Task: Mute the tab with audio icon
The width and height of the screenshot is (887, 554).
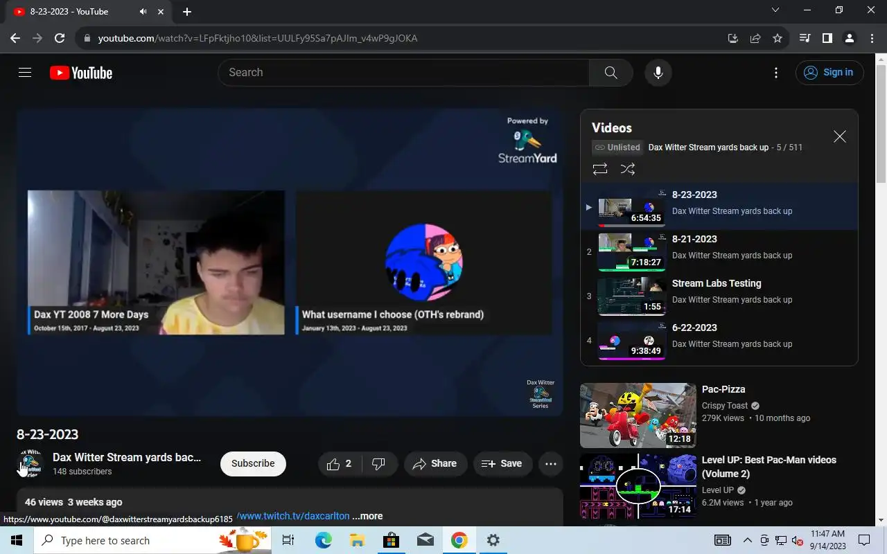Action: pyautogui.click(x=143, y=12)
